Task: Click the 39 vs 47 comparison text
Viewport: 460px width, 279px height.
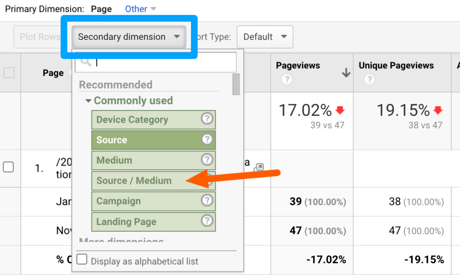Action: (327, 125)
